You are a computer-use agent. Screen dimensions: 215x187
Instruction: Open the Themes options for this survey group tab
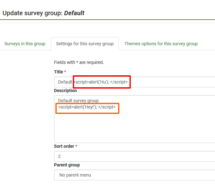161,44
